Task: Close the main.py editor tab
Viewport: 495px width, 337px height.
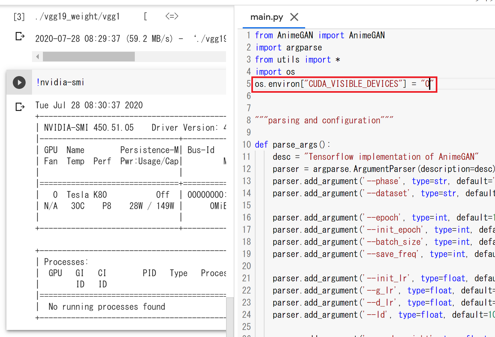Action: (294, 17)
